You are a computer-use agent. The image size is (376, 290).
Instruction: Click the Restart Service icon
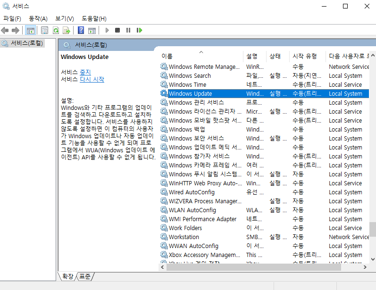(139, 30)
